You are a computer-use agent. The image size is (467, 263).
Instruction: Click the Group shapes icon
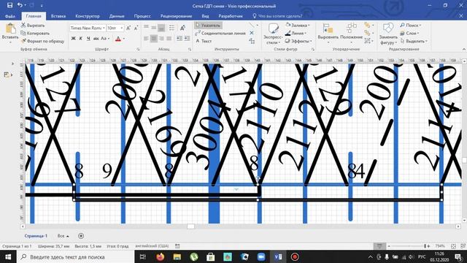pyautogui.click(x=368, y=41)
